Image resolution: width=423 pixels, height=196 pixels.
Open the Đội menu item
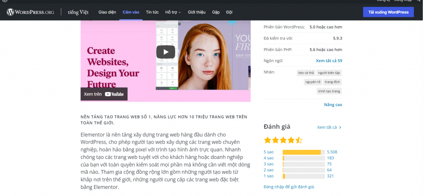pos(229,12)
